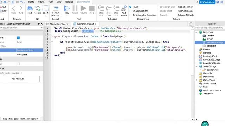This screenshot has height=126, width=225.
Task: Open the VIEW ribbon tab
Action: pos(59,2)
